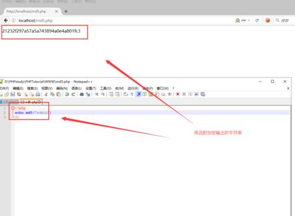This screenshot has width=295, height=216.
Task: Click the Close All toolbar icon
Action: pos(32,94)
